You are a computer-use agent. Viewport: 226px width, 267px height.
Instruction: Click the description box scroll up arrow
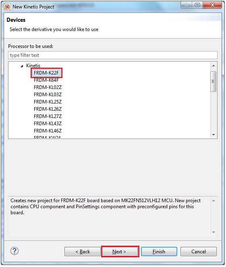[214, 201]
